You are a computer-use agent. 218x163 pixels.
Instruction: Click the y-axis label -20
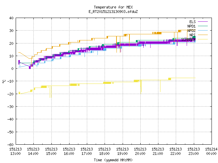11,94
